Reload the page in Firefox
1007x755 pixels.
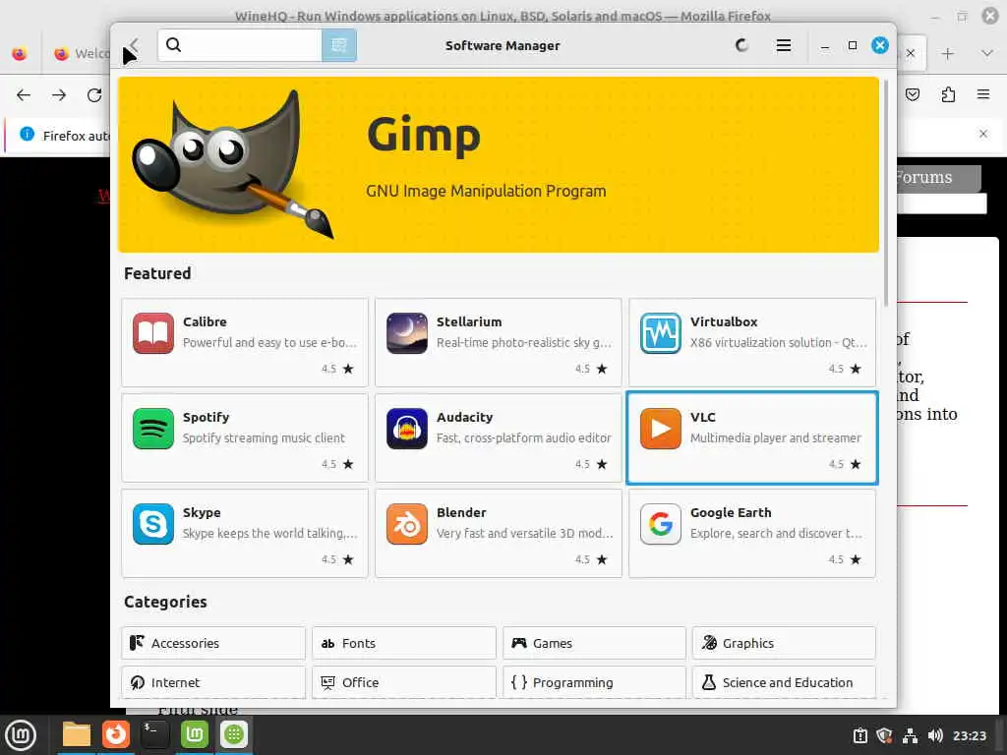(x=94, y=95)
